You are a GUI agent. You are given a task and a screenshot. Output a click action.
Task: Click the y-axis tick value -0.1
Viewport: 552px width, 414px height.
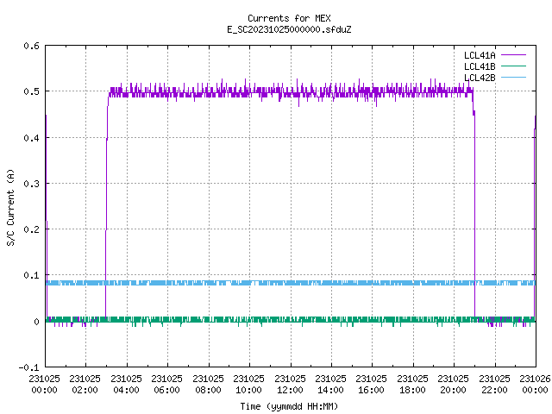pyautogui.click(x=28, y=367)
